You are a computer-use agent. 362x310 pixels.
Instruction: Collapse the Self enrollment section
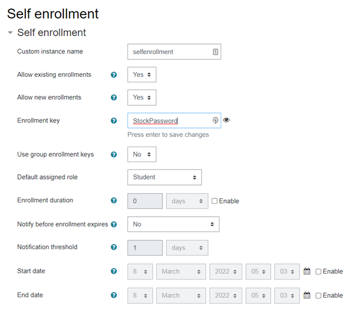[x=10, y=32]
